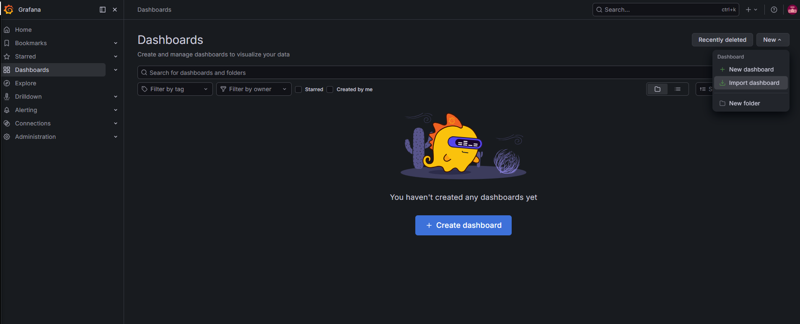Image resolution: width=800 pixels, height=324 pixels.
Task: Open Explore in the sidebar
Action: tap(26, 83)
